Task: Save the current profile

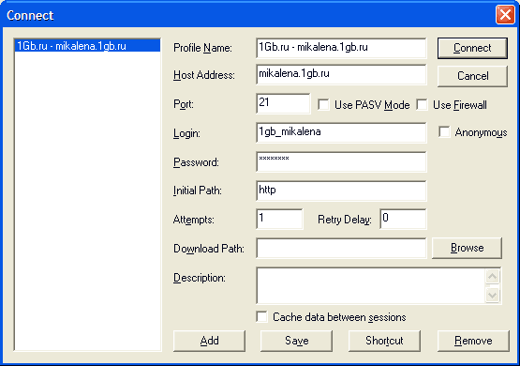Action: click(x=296, y=341)
